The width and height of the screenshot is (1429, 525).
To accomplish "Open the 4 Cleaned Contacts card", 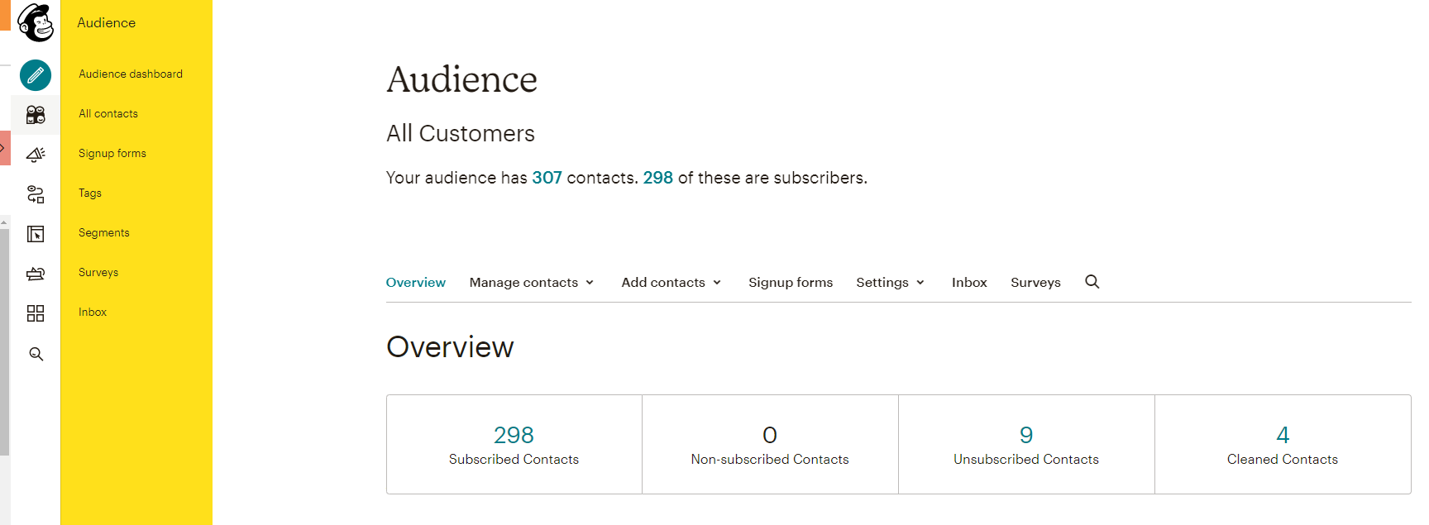I will point(1283,445).
